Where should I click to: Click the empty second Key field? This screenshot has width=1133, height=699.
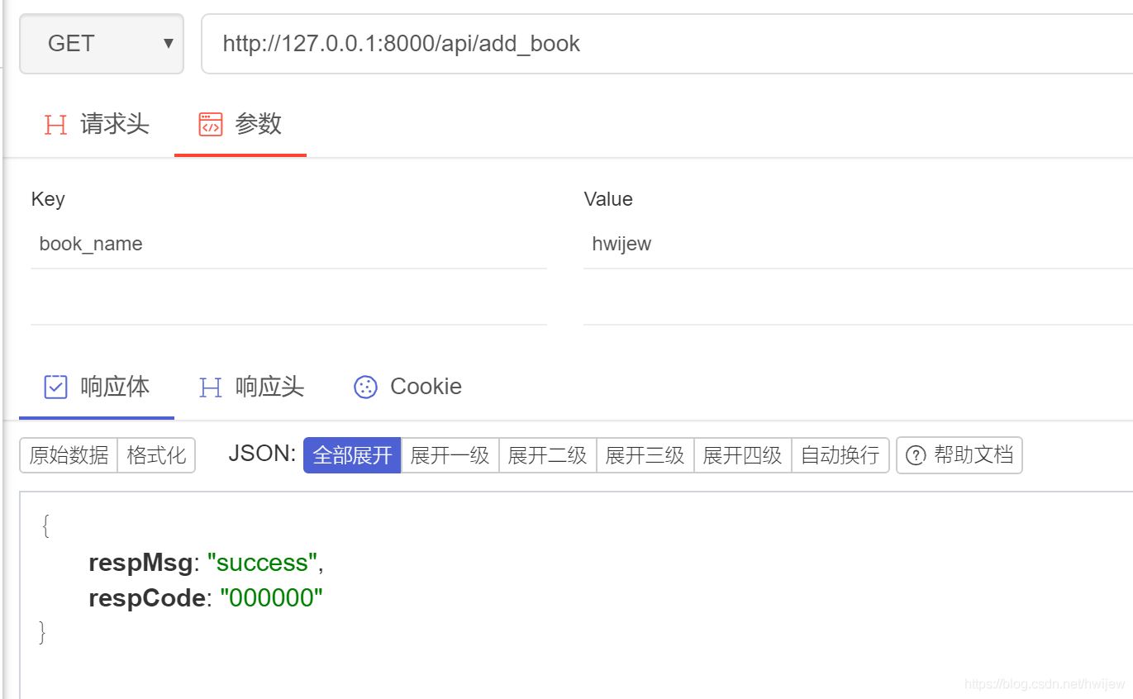point(288,301)
